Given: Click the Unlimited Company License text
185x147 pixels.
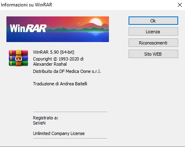Looking at the screenshot, I should 59,133.
